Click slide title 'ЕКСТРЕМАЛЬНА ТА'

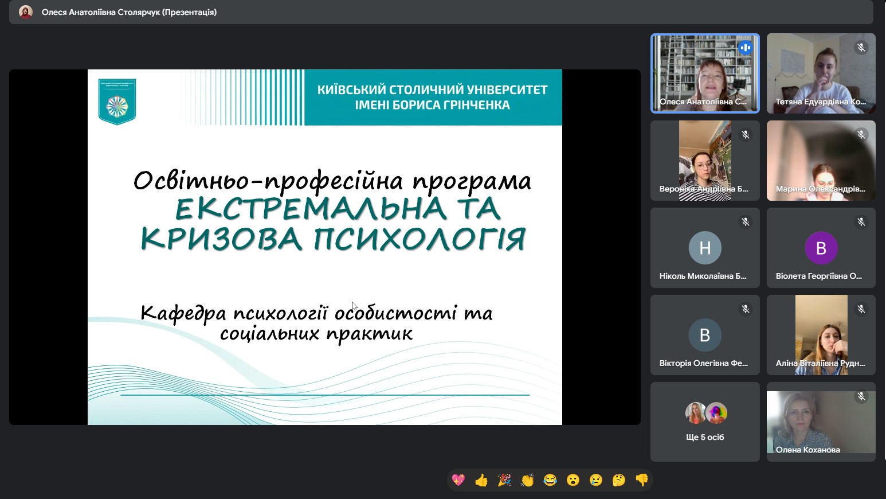tap(338, 209)
